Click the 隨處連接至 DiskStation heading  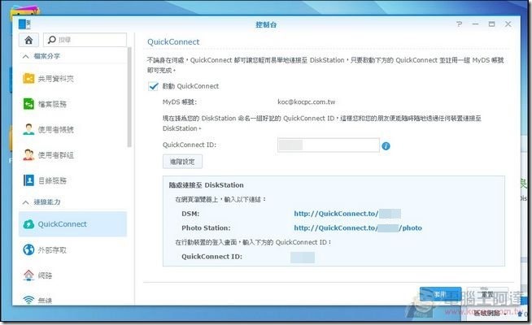pos(207,185)
